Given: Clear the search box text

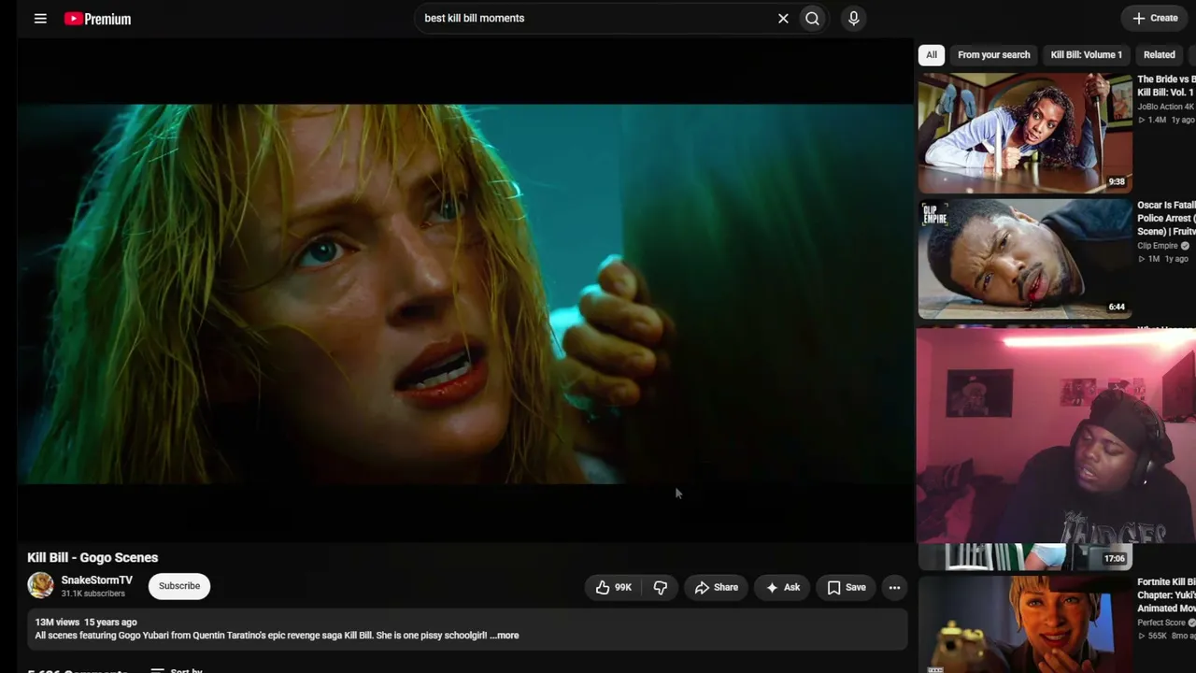Looking at the screenshot, I should coord(783,18).
